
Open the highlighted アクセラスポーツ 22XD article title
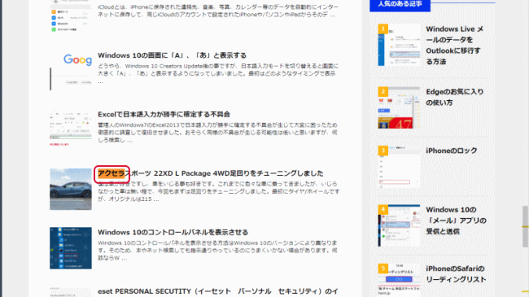[211, 173]
